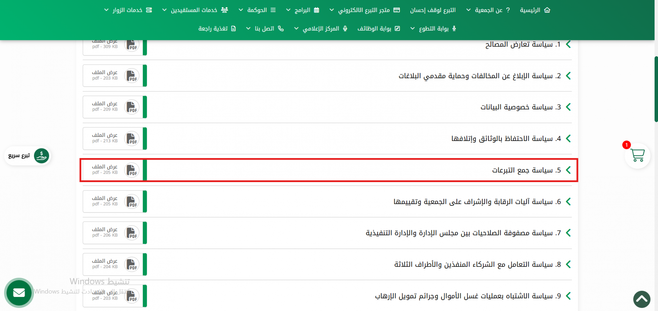Viewport: 658px width, 311px height.
Task: Open the envelope contact bubble
Action: (x=19, y=293)
